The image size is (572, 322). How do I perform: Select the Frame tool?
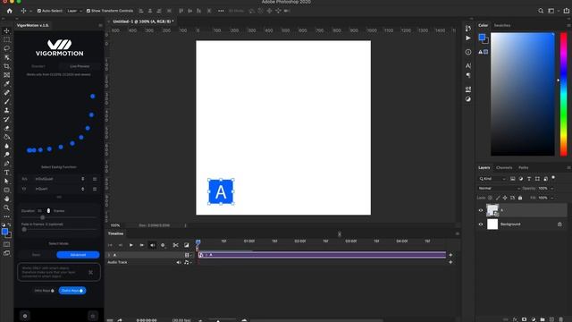6,75
